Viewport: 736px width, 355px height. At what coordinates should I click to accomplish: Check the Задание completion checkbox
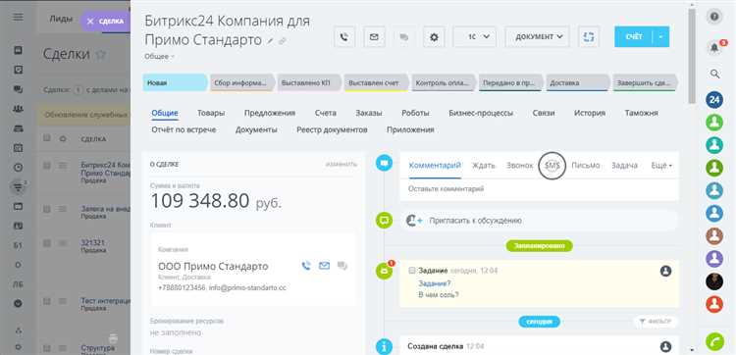pos(412,271)
